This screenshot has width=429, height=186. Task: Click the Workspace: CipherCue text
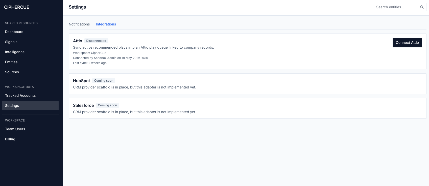(x=90, y=53)
